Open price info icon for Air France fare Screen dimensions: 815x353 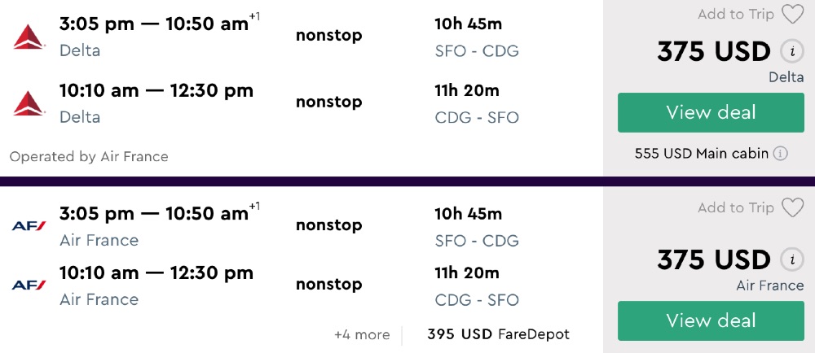[x=791, y=260]
